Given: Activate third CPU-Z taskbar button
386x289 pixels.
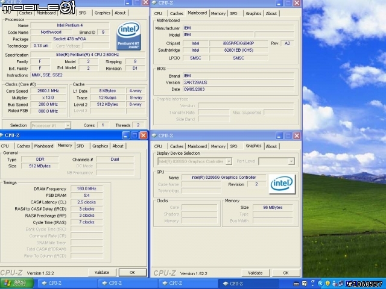Looking at the screenshot, I should tap(188, 284).
